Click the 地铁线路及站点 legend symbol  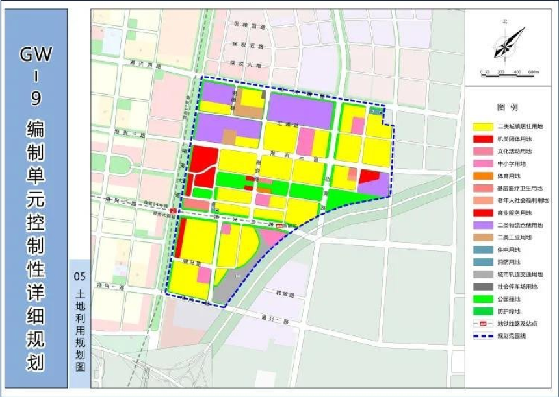pyautogui.click(x=483, y=324)
